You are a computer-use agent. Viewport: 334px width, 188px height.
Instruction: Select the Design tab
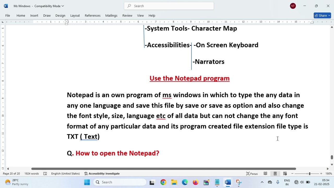point(60,15)
